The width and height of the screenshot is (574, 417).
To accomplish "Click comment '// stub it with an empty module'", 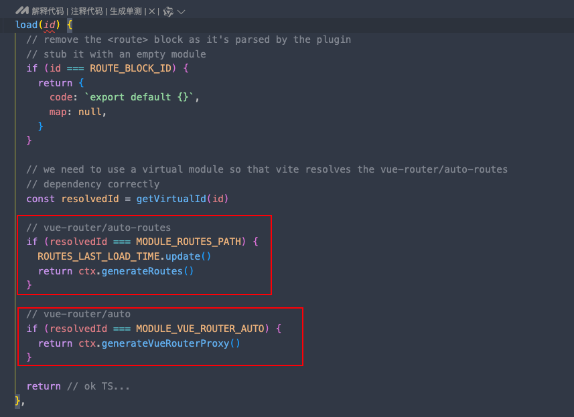I will [x=116, y=54].
